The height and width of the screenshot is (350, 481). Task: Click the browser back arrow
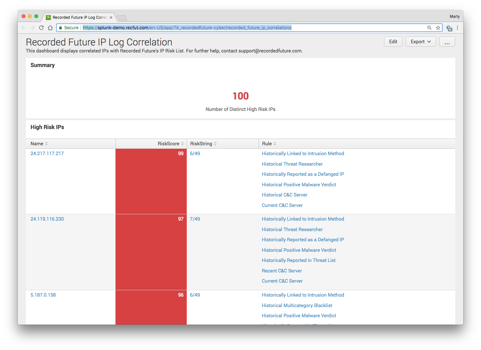(24, 28)
